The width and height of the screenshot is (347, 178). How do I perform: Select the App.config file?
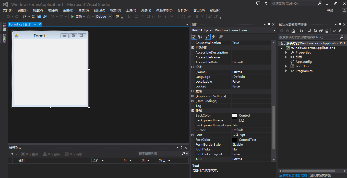[304, 62]
